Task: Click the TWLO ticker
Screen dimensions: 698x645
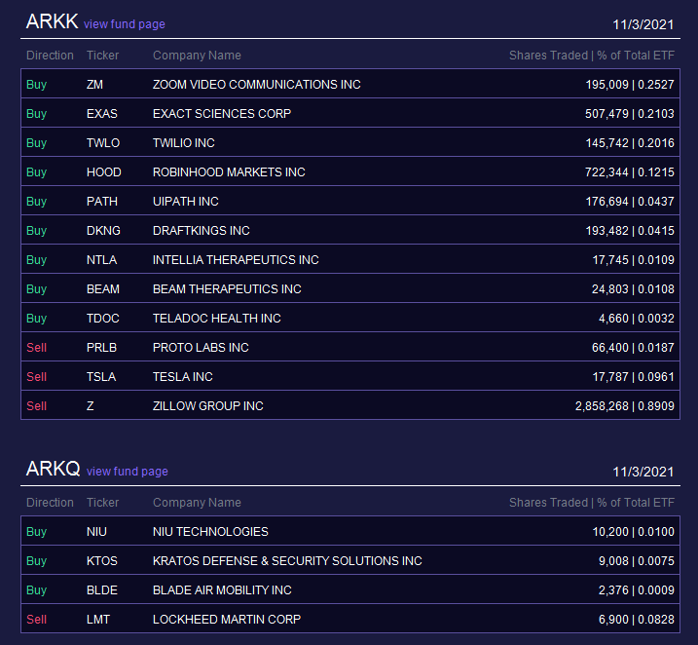Action: pos(103,143)
